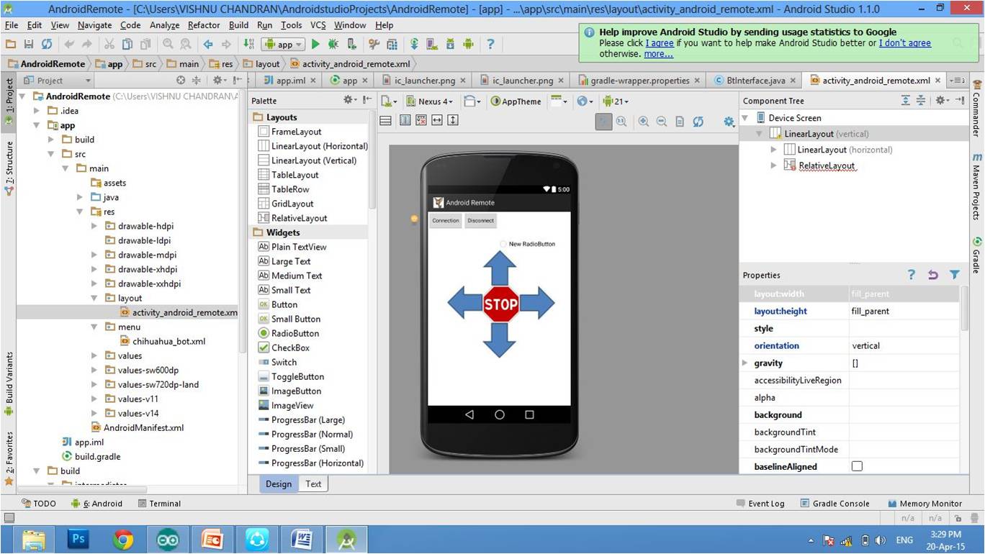This screenshot has height=554, width=985.
Task: Expand the gravity property
Action: tap(745, 363)
